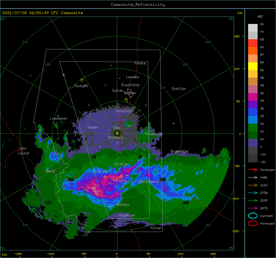The width and height of the screenshot is (276, 258).
Task: Select the Sylvan label
Action: [117, 90]
